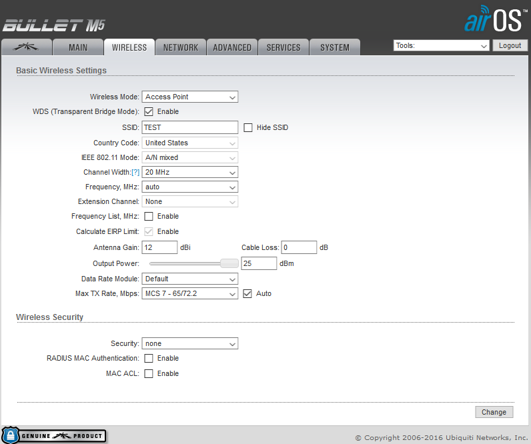Click the Cable Loss field
This screenshot has width=531, height=444.
299,247
